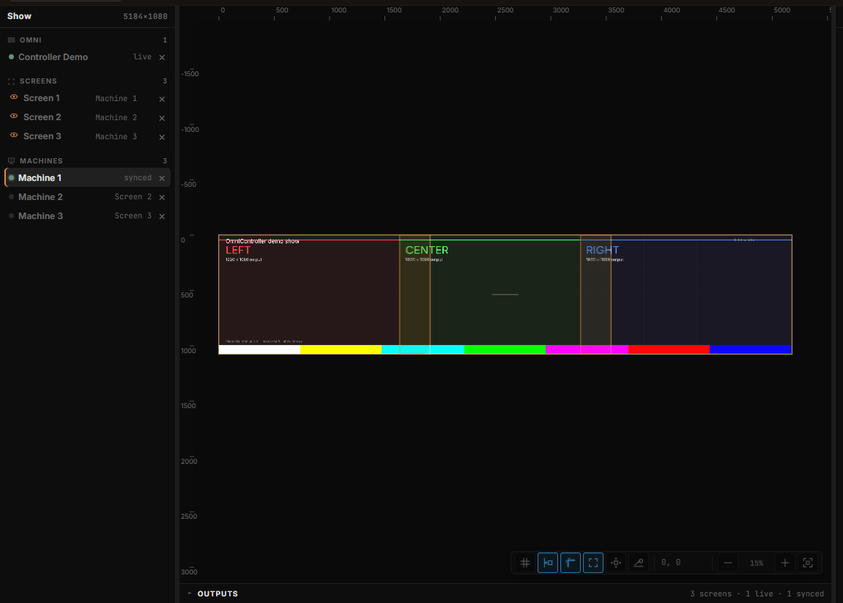Click the SCREENS section icon
This screenshot has width=843, height=603.
click(11, 81)
